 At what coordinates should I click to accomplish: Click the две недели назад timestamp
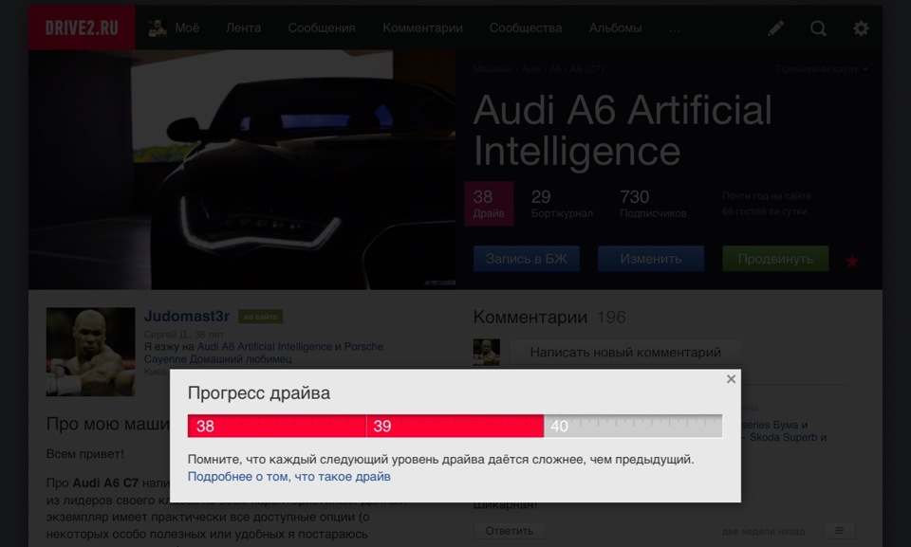click(763, 531)
